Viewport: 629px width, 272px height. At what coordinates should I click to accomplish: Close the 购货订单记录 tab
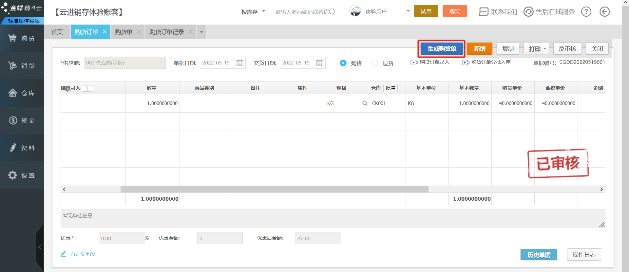click(191, 32)
